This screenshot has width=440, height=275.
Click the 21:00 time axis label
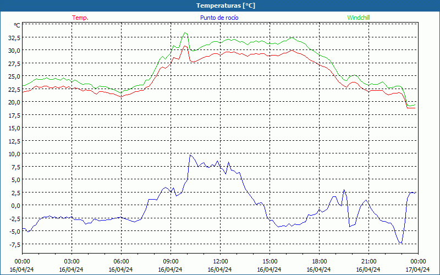click(369, 262)
